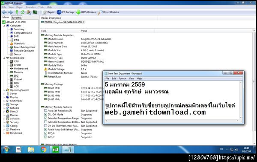Collapse the Motherboard tree node
The image size is (257, 162).
click(4, 58)
